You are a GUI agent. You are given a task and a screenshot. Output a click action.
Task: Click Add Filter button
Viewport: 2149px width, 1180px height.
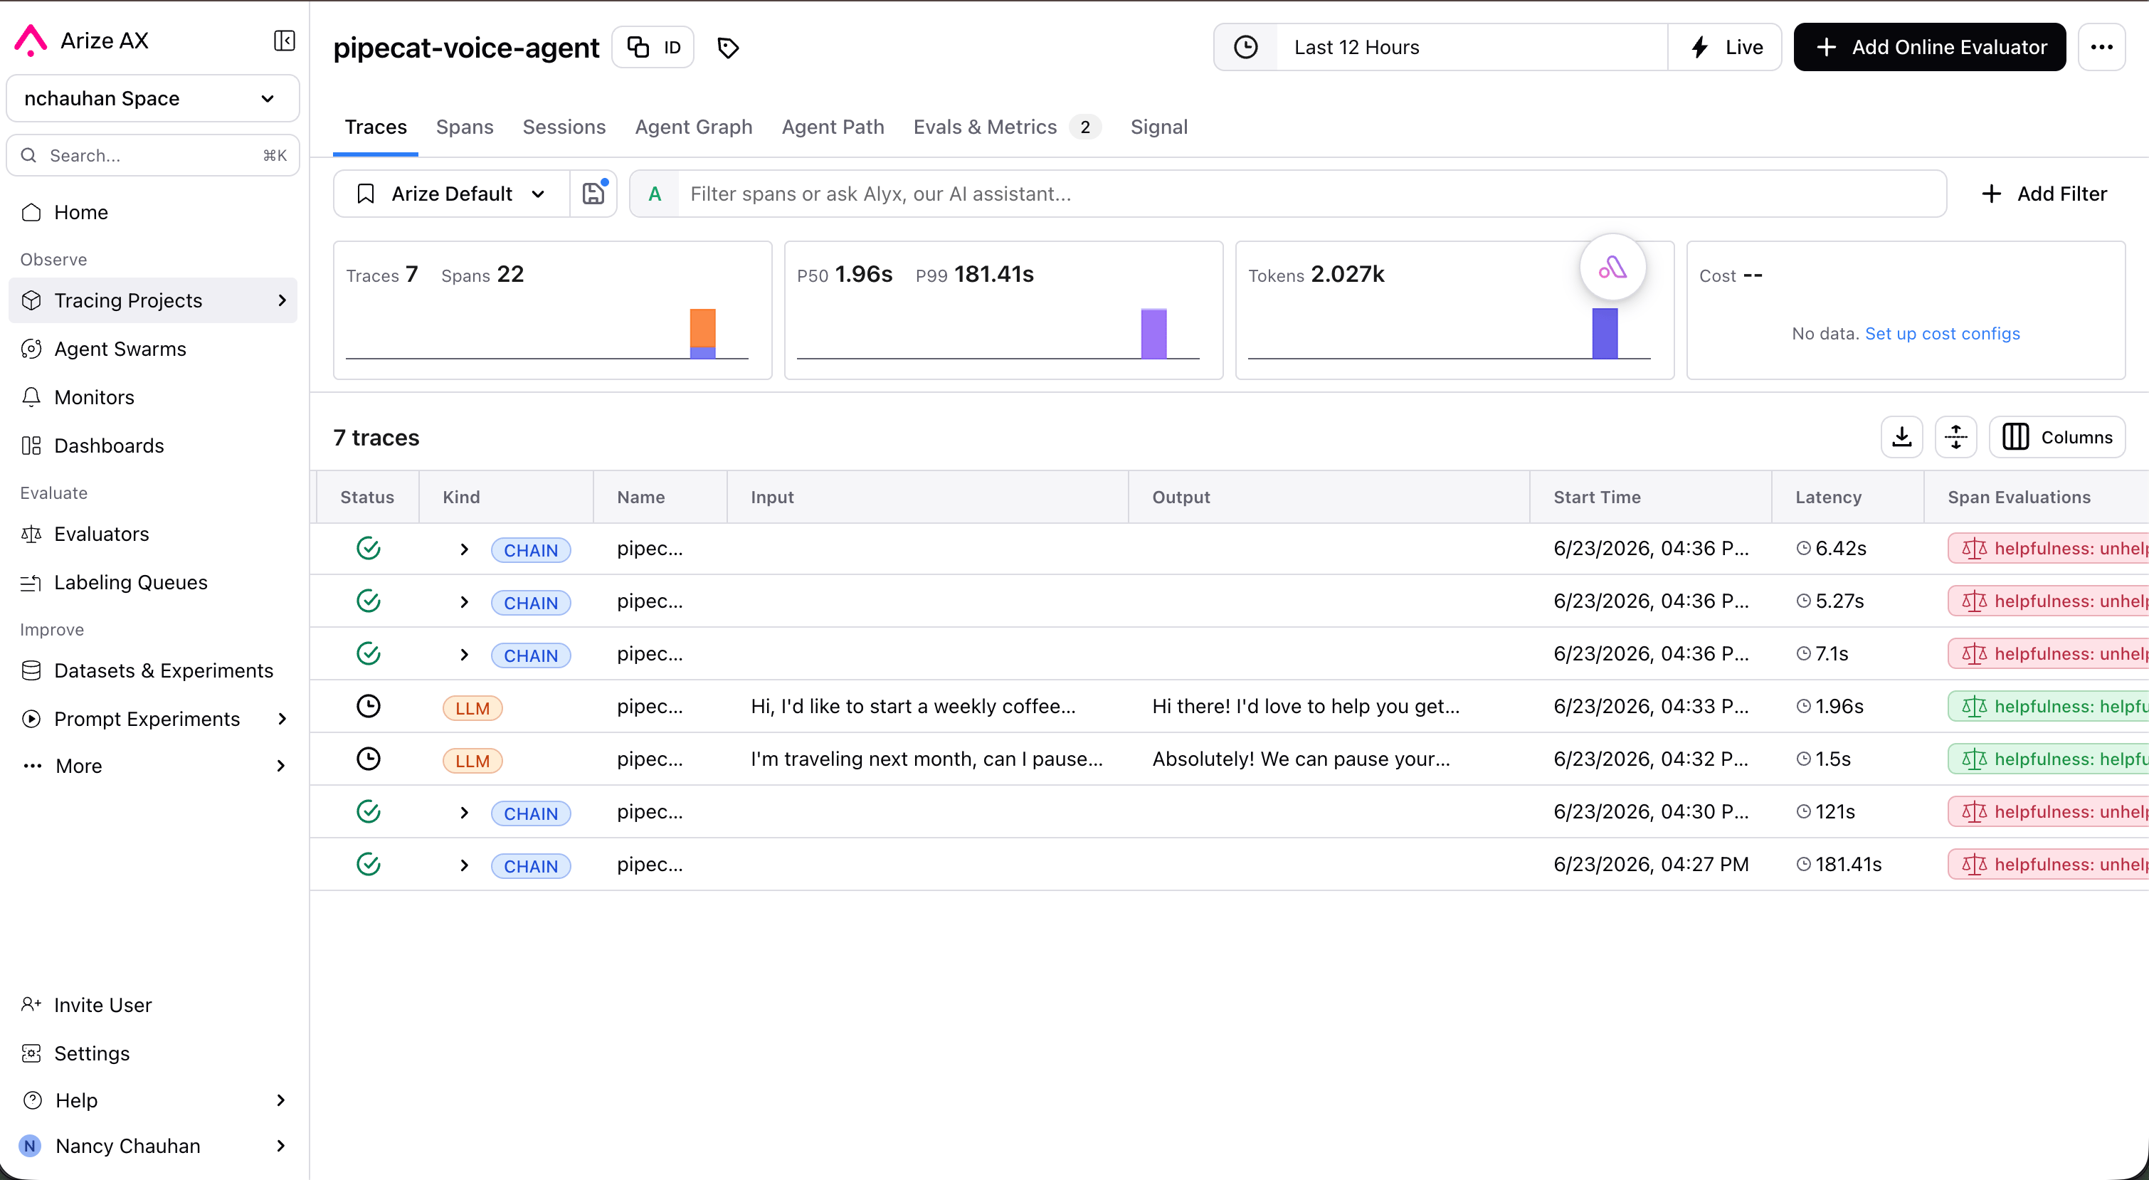pos(2043,194)
